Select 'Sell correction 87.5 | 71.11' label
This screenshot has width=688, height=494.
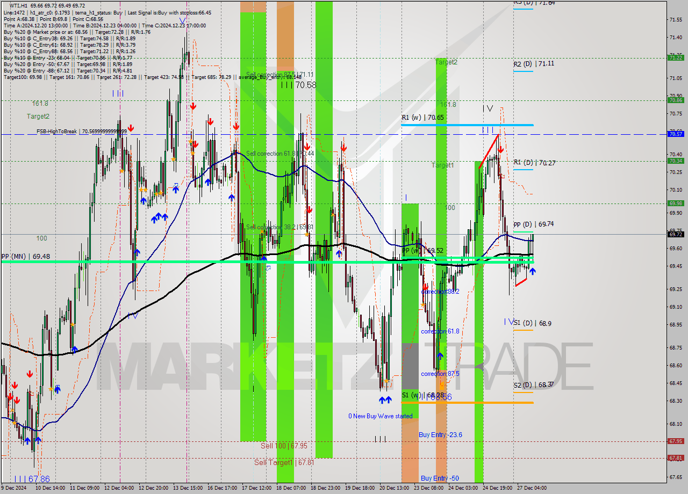(x=280, y=75)
